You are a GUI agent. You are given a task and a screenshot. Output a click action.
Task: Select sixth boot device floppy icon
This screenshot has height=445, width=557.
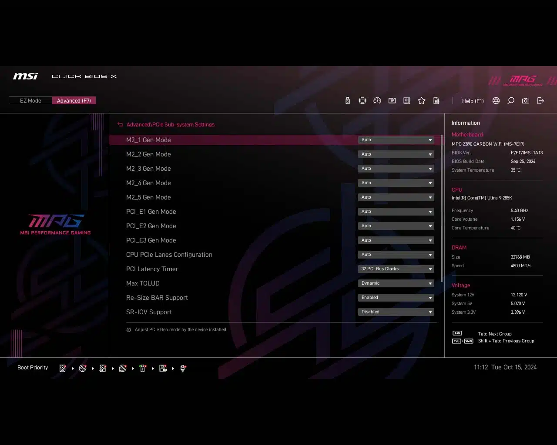point(163,368)
